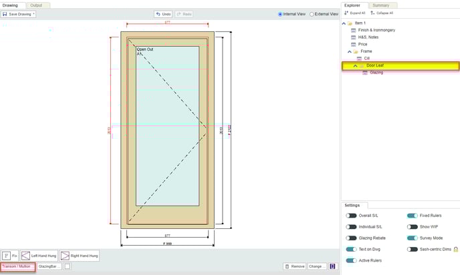Collapse the Item 1 tree node
This screenshot has height=275, width=460.
(344, 23)
